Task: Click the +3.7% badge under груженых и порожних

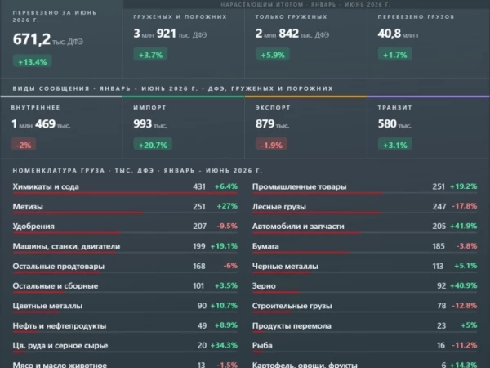Action: 150,55
